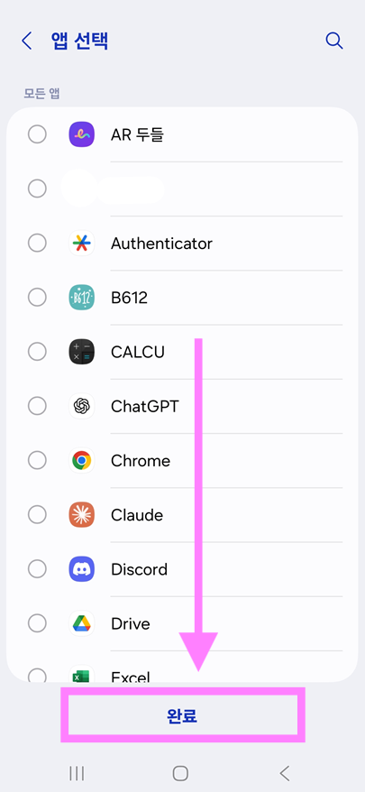Choose the Claude label in the list
Viewport: 365px width, 792px height.
coord(137,515)
